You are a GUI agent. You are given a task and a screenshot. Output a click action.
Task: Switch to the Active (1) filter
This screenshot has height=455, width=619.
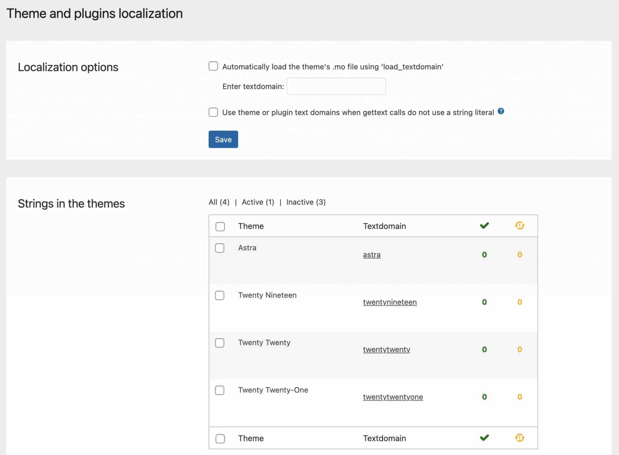click(x=257, y=202)
